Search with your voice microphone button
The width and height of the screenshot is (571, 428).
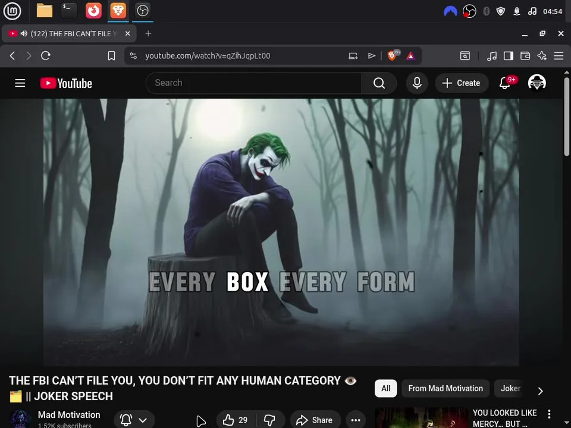point(417,83)
